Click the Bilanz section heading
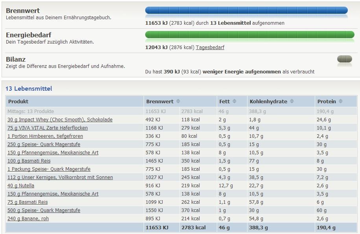 (16, 59)
